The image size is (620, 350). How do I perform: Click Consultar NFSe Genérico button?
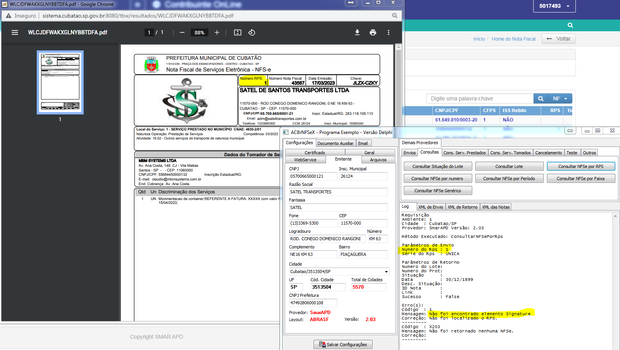pyautogui.click(x=438, y=191)
